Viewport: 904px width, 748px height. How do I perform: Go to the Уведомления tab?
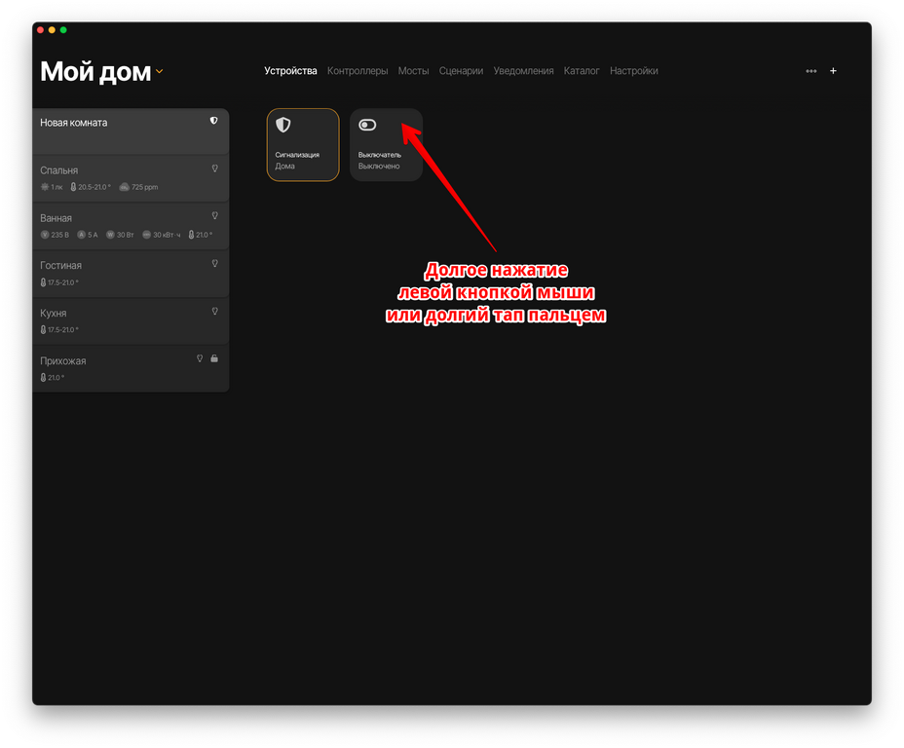(x=523, y=71)
